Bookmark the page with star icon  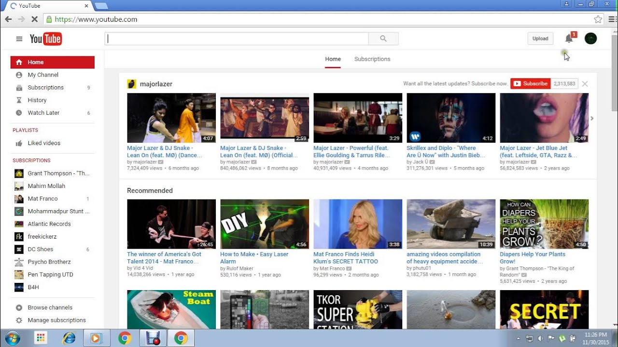(x=598, y=19)
